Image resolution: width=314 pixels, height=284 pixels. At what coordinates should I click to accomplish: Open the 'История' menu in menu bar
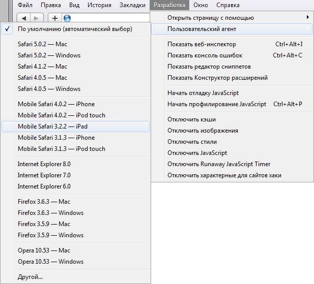(99, 6)
